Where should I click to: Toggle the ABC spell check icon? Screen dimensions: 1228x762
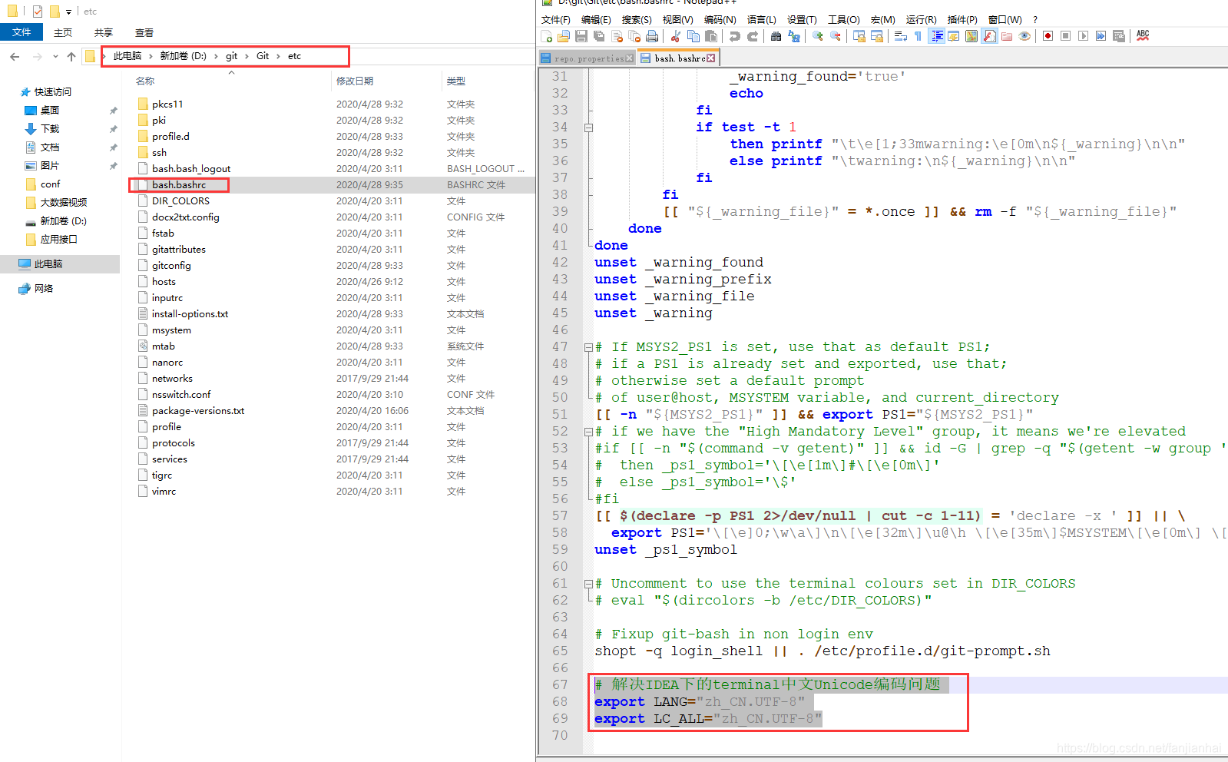coord(1143,36)
